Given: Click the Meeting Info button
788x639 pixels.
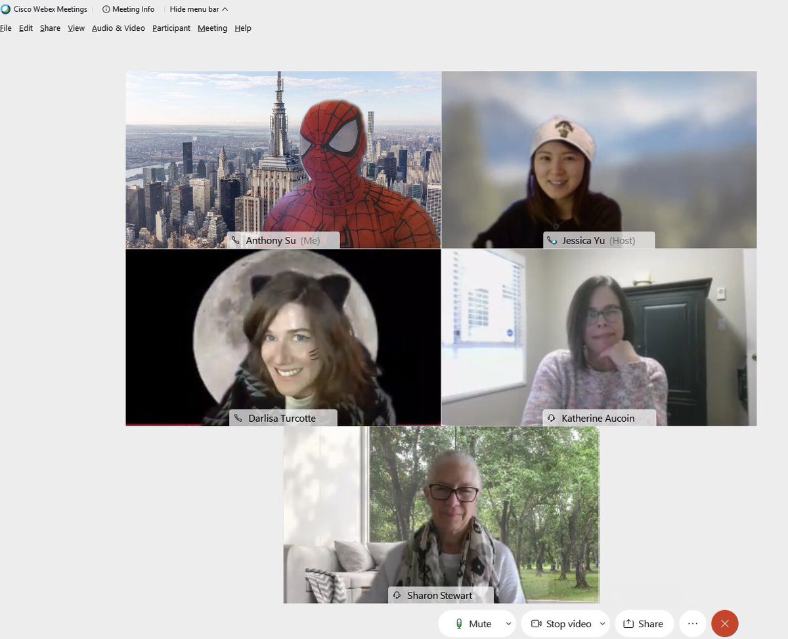Looking at the screenshot, I should (129, 9).
